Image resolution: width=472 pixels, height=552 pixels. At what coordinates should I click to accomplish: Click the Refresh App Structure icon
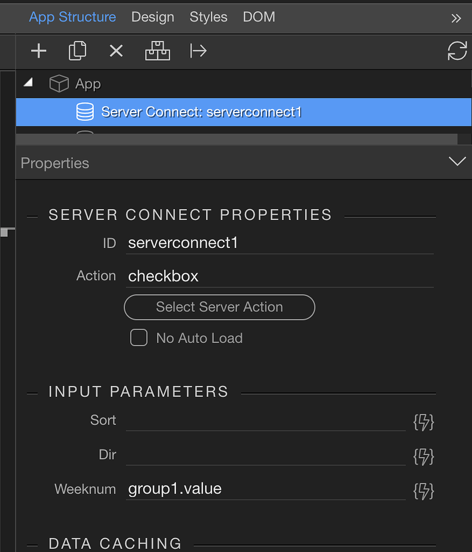click(457, 51)
